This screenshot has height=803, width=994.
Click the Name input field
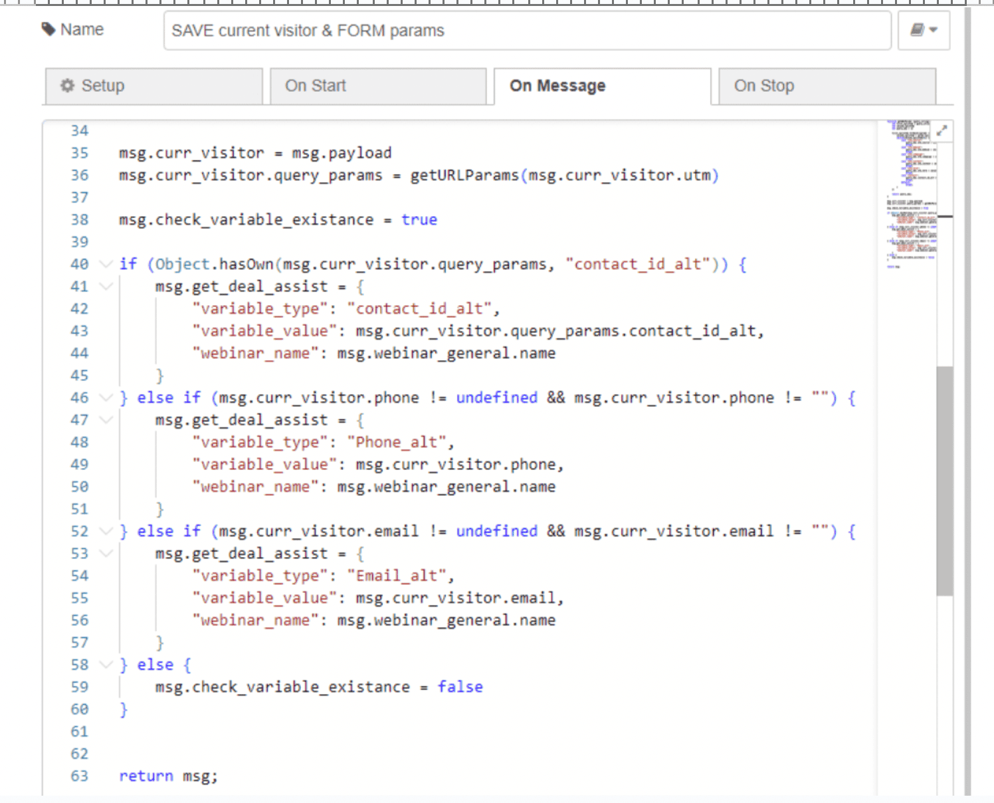point(526,31)
